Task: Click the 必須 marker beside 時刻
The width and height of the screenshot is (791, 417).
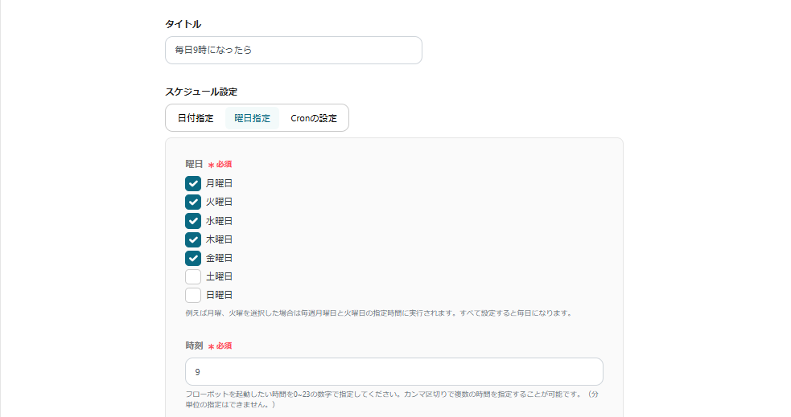Action: [x=220, y=345]
